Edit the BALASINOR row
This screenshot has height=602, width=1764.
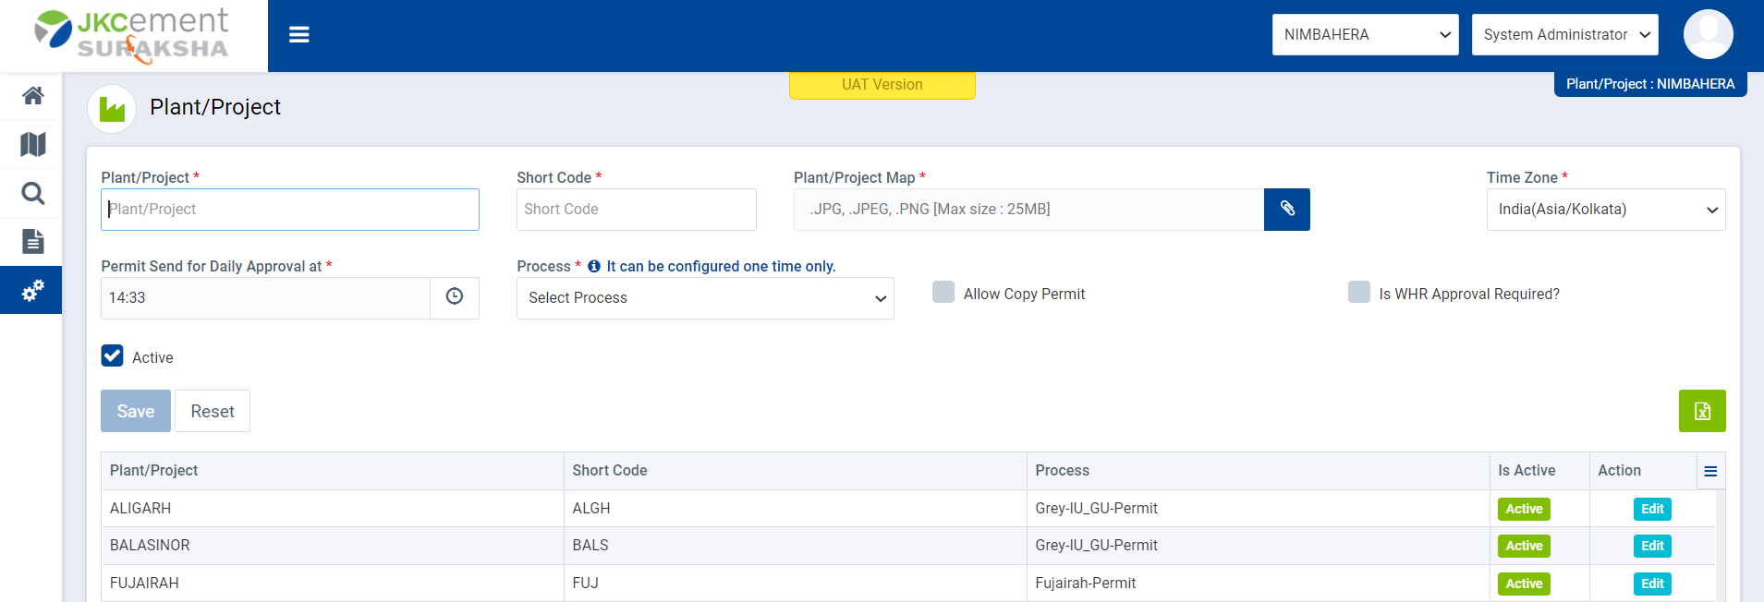coord(1652,546)
